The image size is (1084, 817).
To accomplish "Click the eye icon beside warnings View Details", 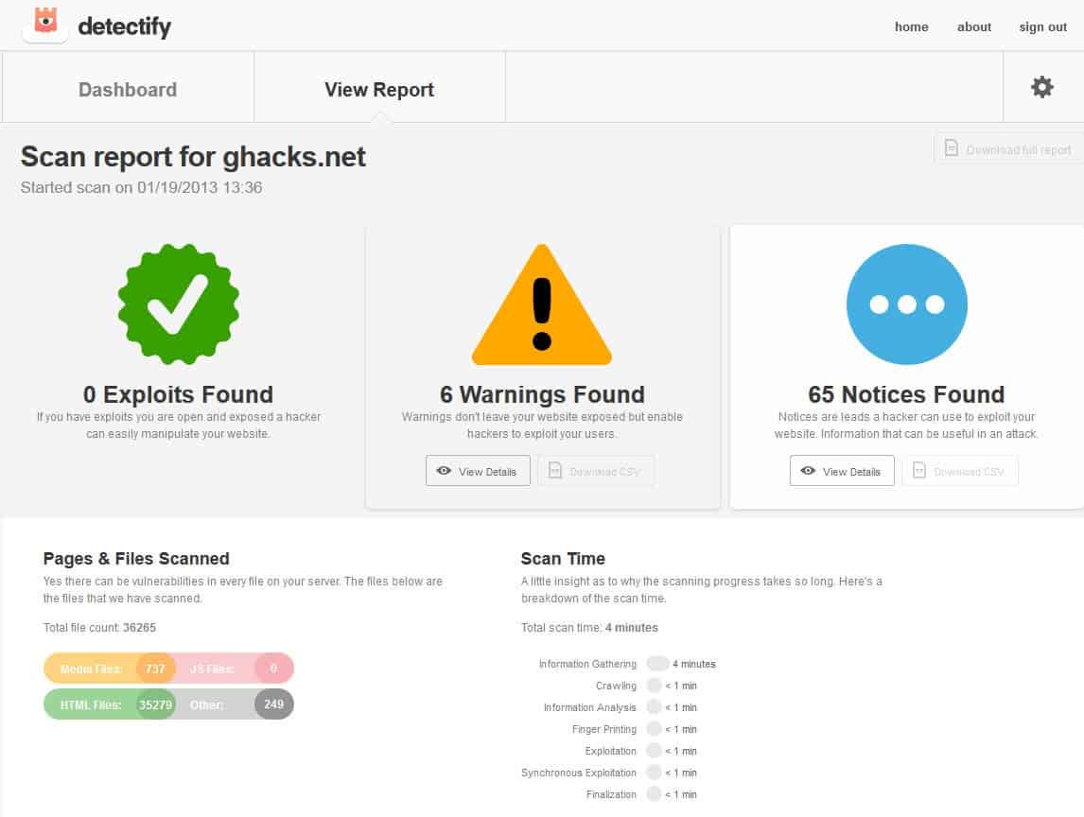I will [x=445, y=470].
